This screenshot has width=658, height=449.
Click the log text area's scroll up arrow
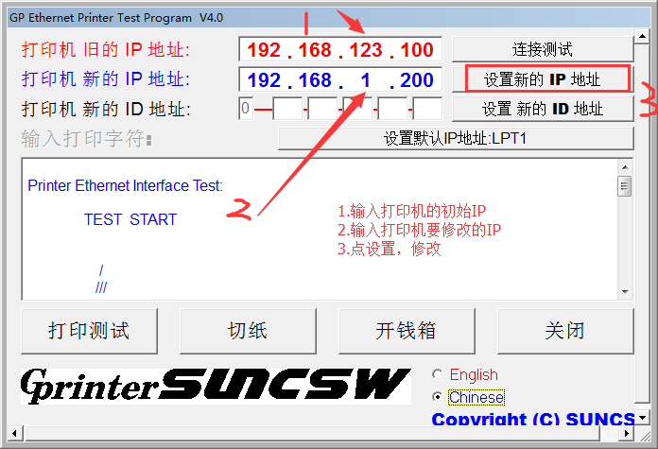click(x=625, y=167)
